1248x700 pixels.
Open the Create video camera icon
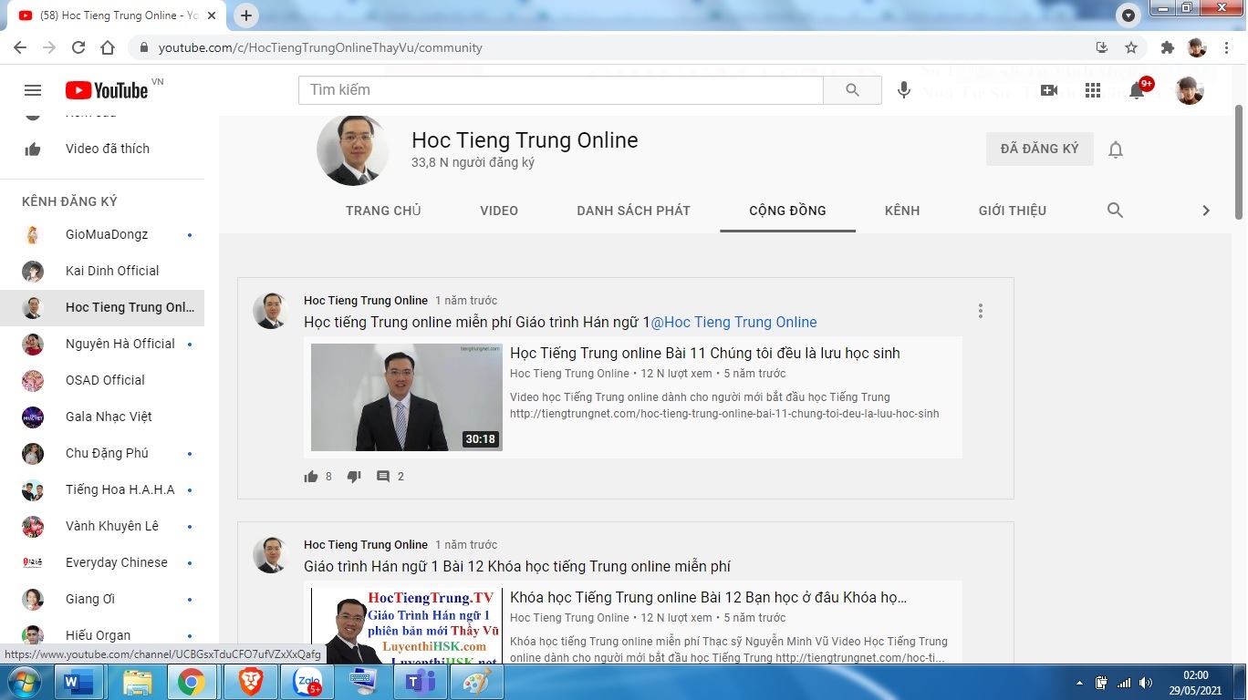coord(1049,90)
